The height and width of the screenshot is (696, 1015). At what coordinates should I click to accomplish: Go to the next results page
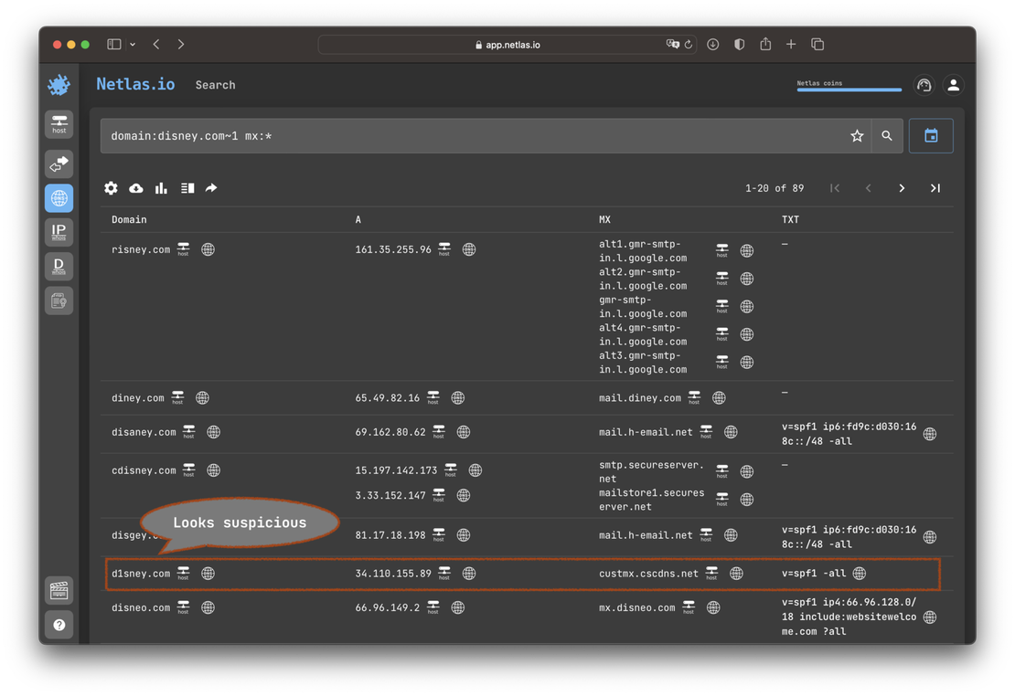(902, 188)
